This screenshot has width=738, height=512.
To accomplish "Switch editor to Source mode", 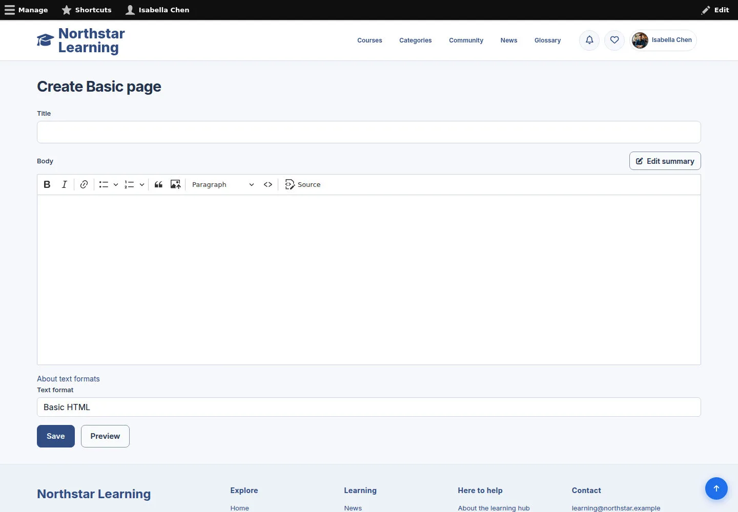I will point(303,184).
